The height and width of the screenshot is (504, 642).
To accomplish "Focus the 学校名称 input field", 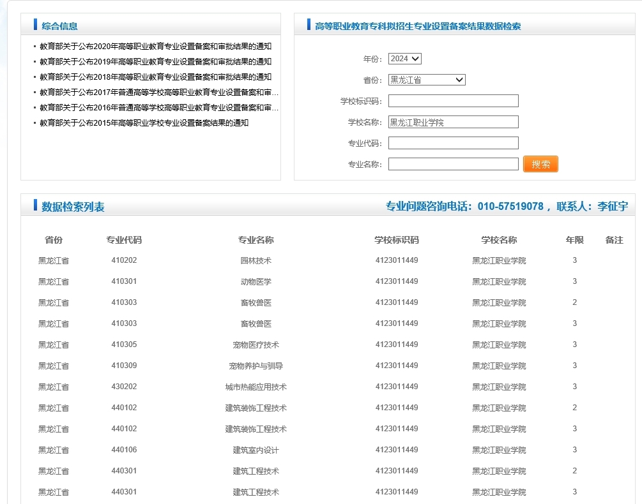I will click(453, 122).
